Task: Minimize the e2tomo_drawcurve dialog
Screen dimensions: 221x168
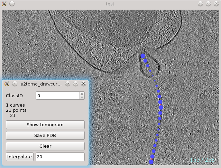Action: [x=68, y=84]
